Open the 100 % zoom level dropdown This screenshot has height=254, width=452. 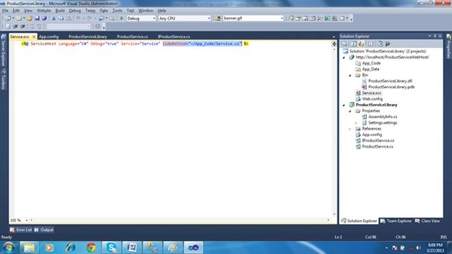click(27, 220)
